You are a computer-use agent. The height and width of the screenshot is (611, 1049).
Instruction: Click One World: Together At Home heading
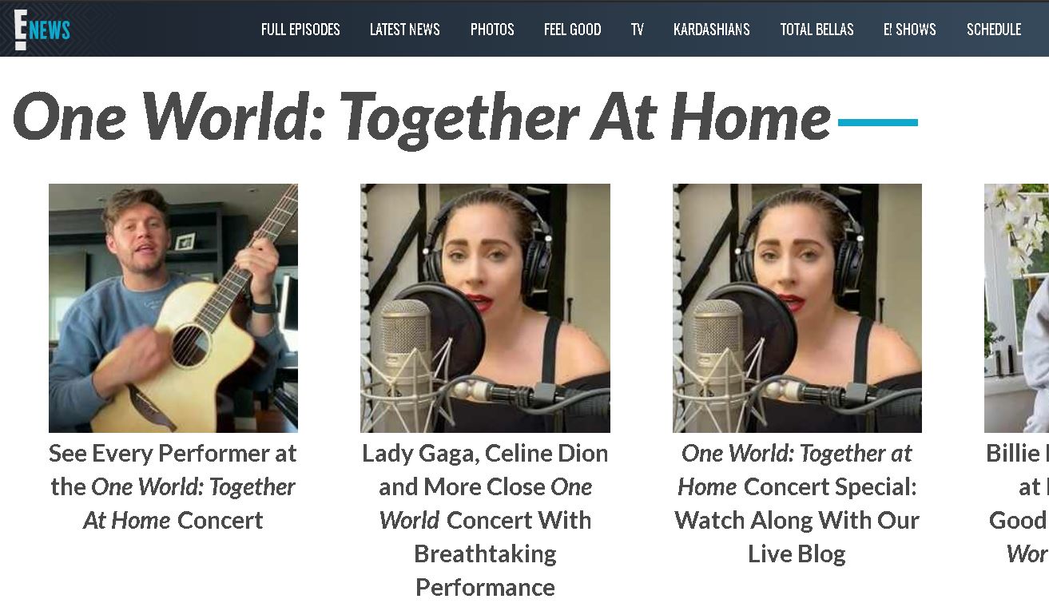(x=422, y=117)
